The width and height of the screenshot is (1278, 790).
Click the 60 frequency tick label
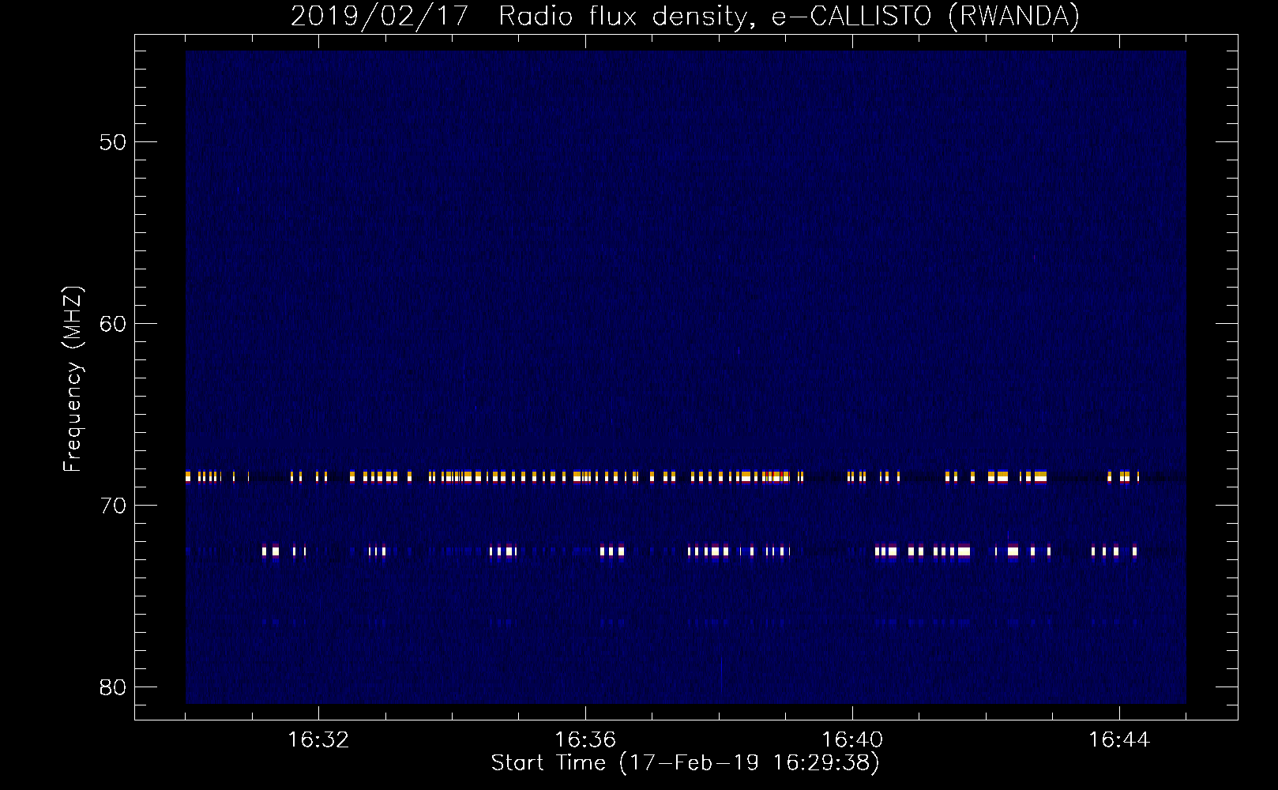(113, 324)
